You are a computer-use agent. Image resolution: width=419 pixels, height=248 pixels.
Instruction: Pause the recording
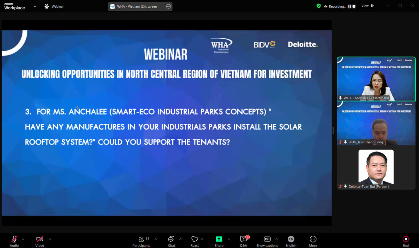click(349, 6)
